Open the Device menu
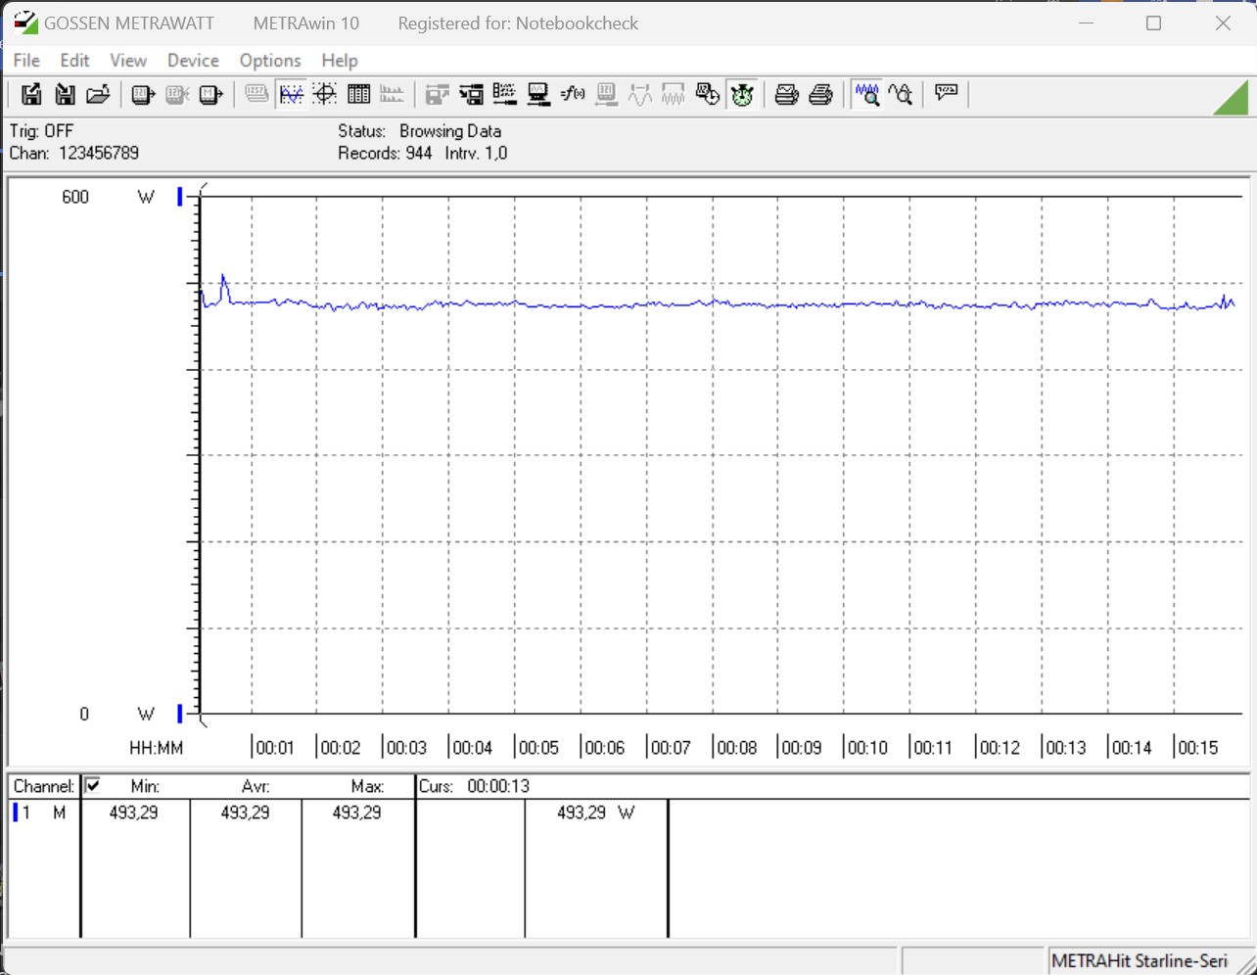Screen dimensions: 1257x975 point(193,61)
